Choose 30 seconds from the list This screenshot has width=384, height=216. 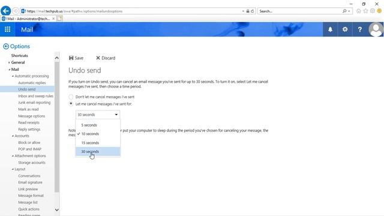point(98,151)
